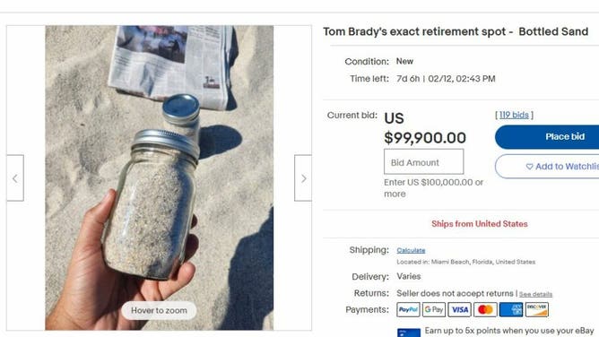Add the item to Watchlist
This screenshot has width=599, height=337.
point(547,167)
